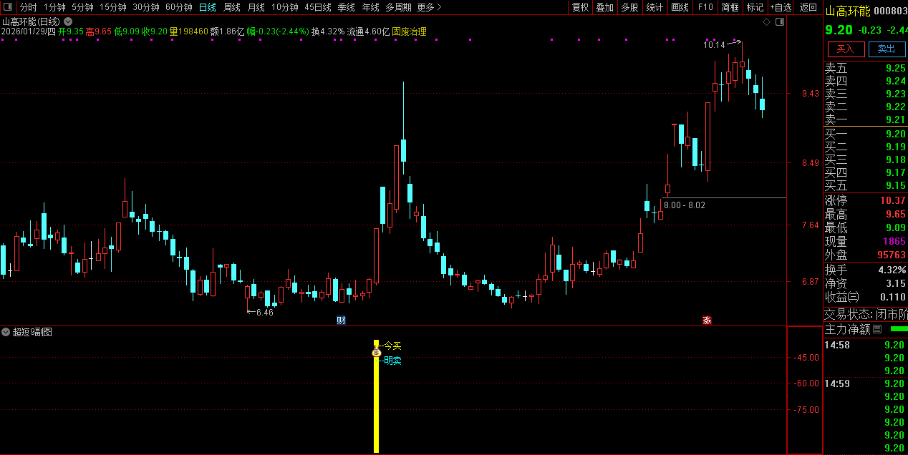Click the 涨 marker on the chart

tap(707, 320)
